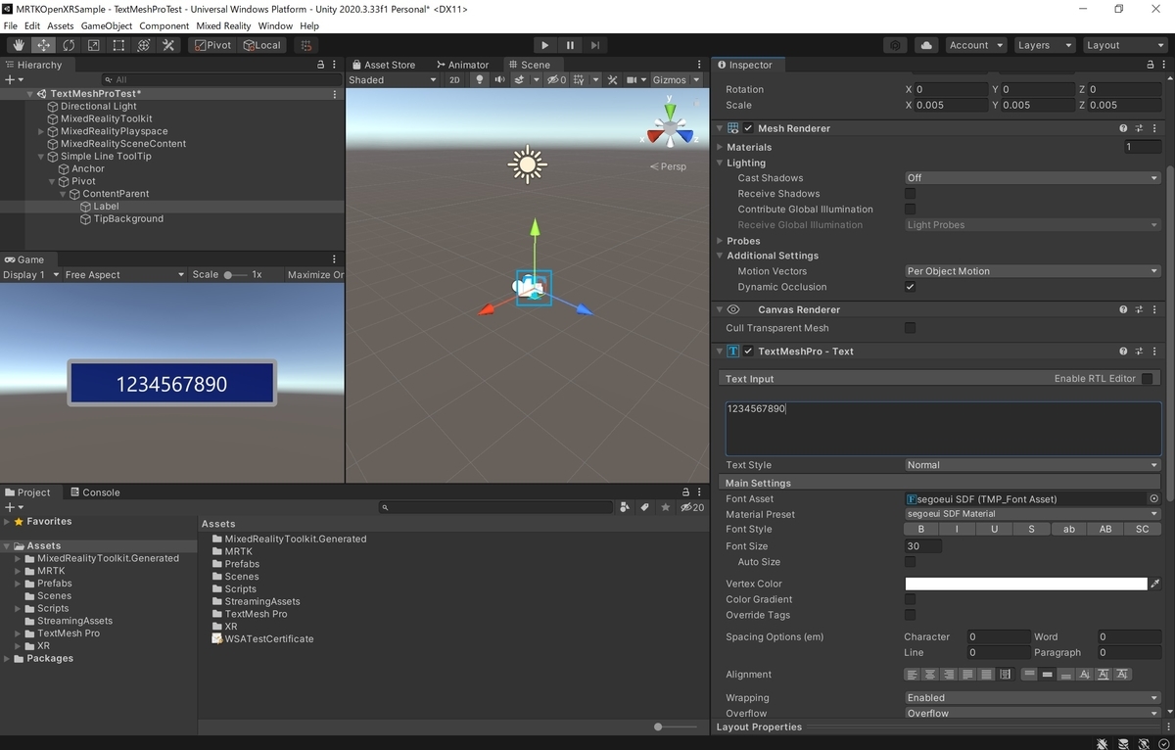Toggle scene lighting bulb icon
Image resolution: width=1175 pixels, height=750 pixels.
click(x=479, y=80)
